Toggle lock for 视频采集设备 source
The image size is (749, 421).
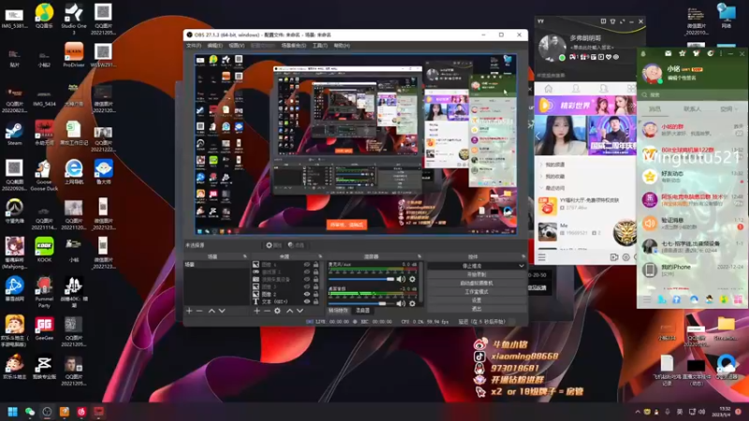(x=316, y=279)
